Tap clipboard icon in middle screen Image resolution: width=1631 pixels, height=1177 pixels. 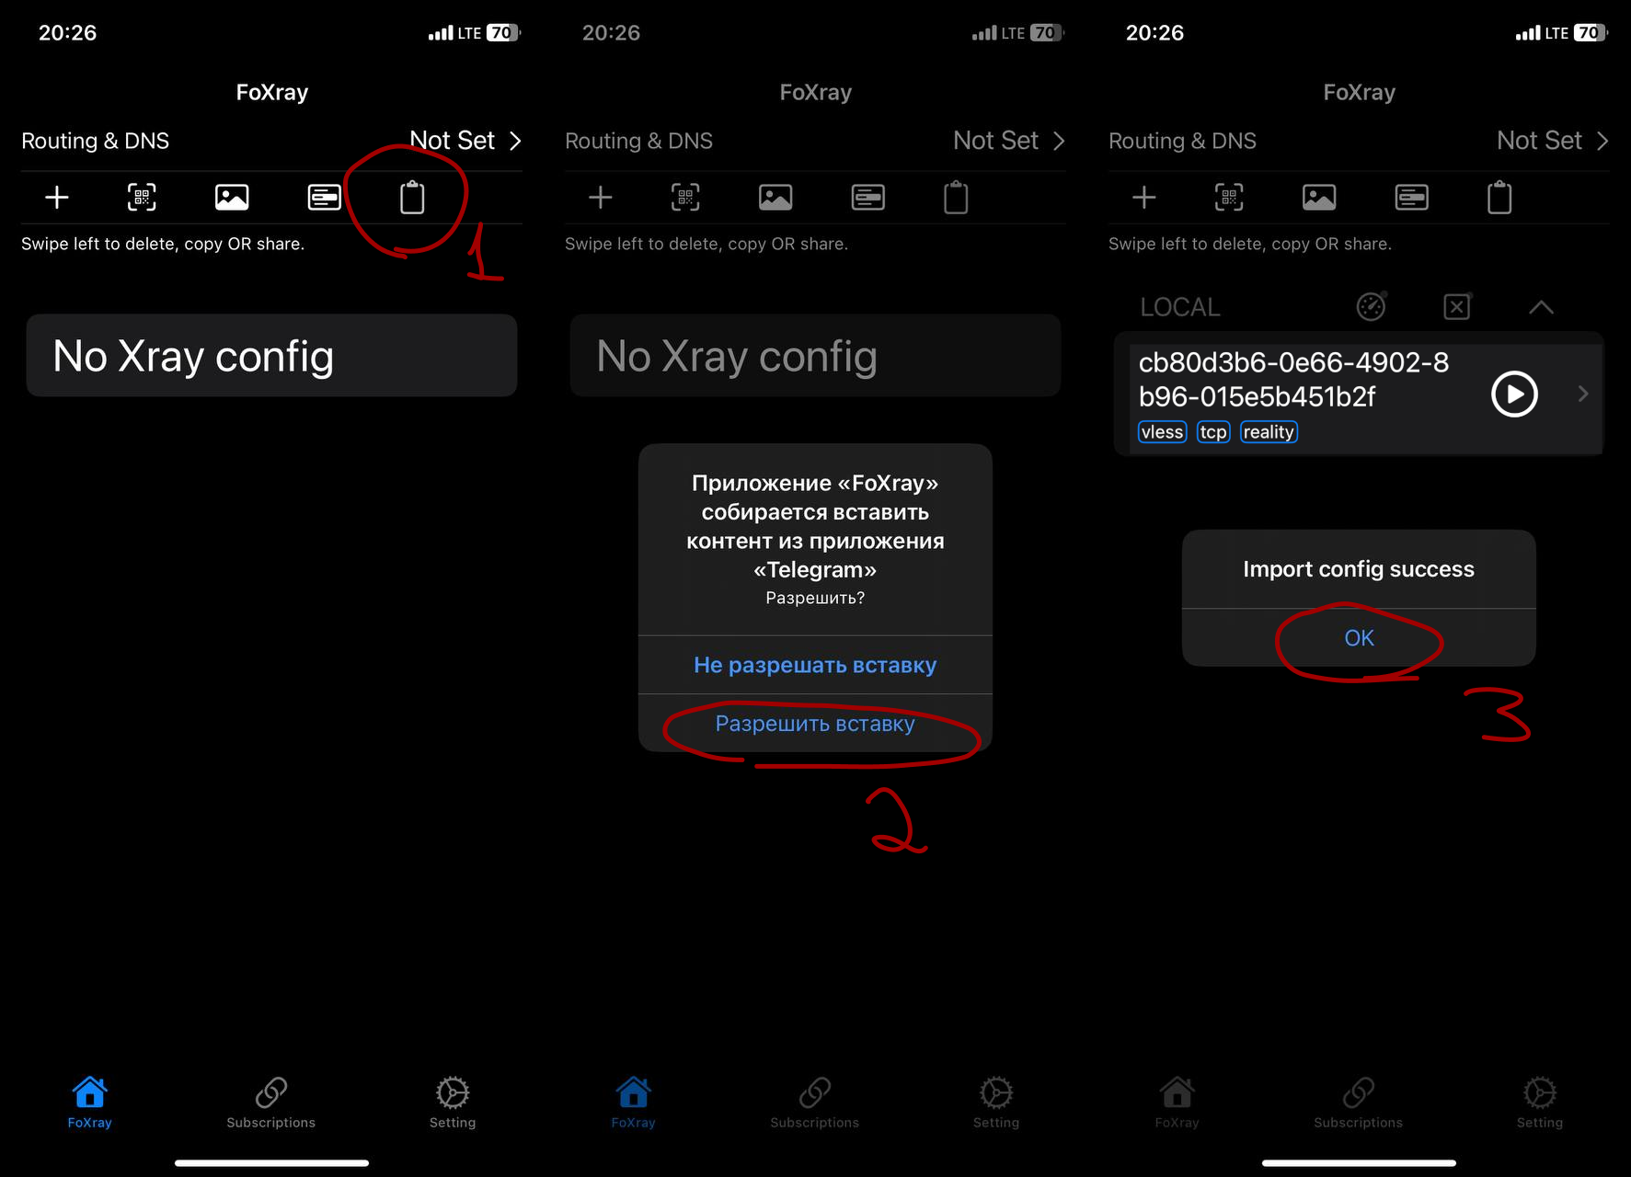[x=956, y=198]
